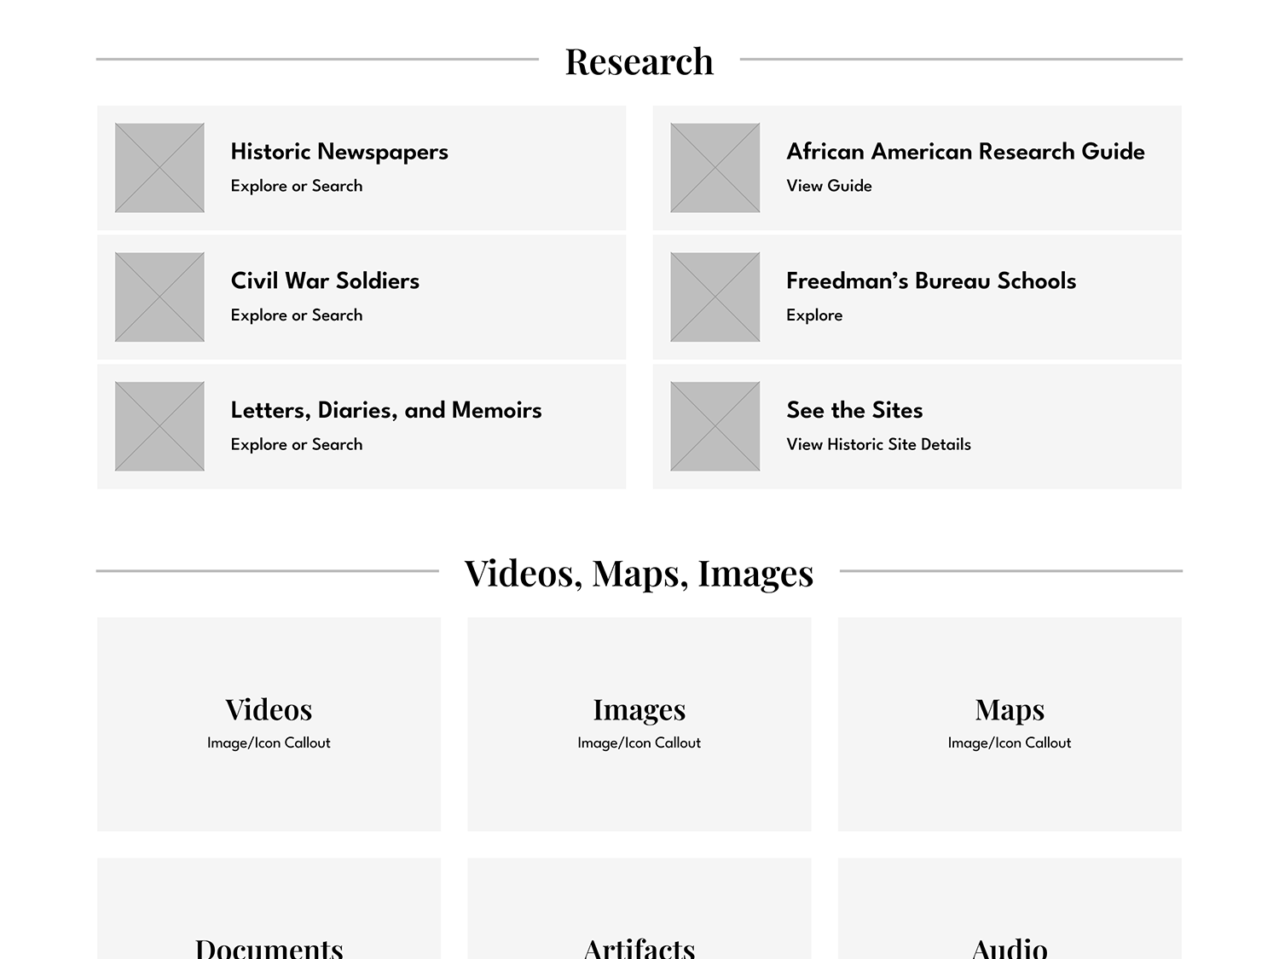1279x959 pixels.
Task: Open the Documents card
Action: [x=269, y=921]
